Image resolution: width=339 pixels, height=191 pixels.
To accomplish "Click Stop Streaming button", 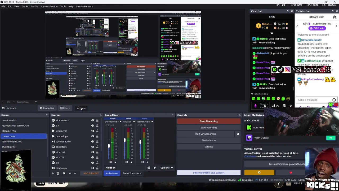I will click(x=209, y=121).
